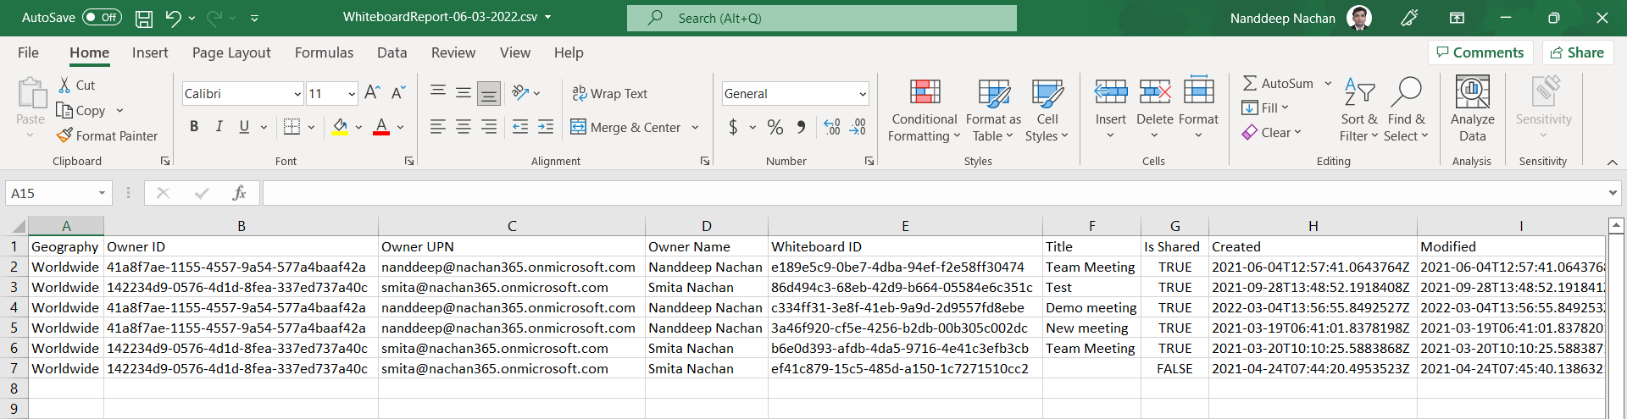Switch to the Formulas ribbon tab
1627x419 pixels.
point(324,52)
